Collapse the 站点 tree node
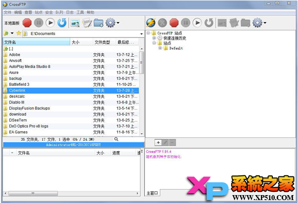This screenshot has height=203, width=298. coord(154,43)
